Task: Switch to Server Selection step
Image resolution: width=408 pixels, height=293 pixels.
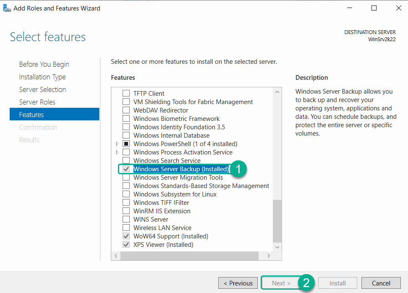Action: [x=42, y=89]
